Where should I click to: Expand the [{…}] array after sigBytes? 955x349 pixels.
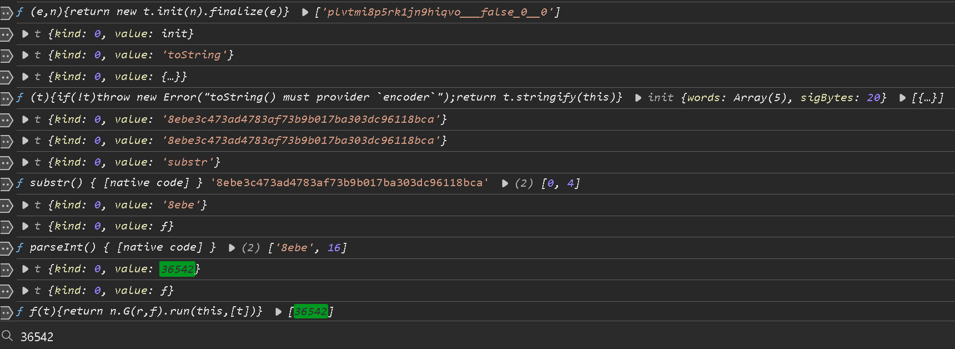(x=902, y=98)
